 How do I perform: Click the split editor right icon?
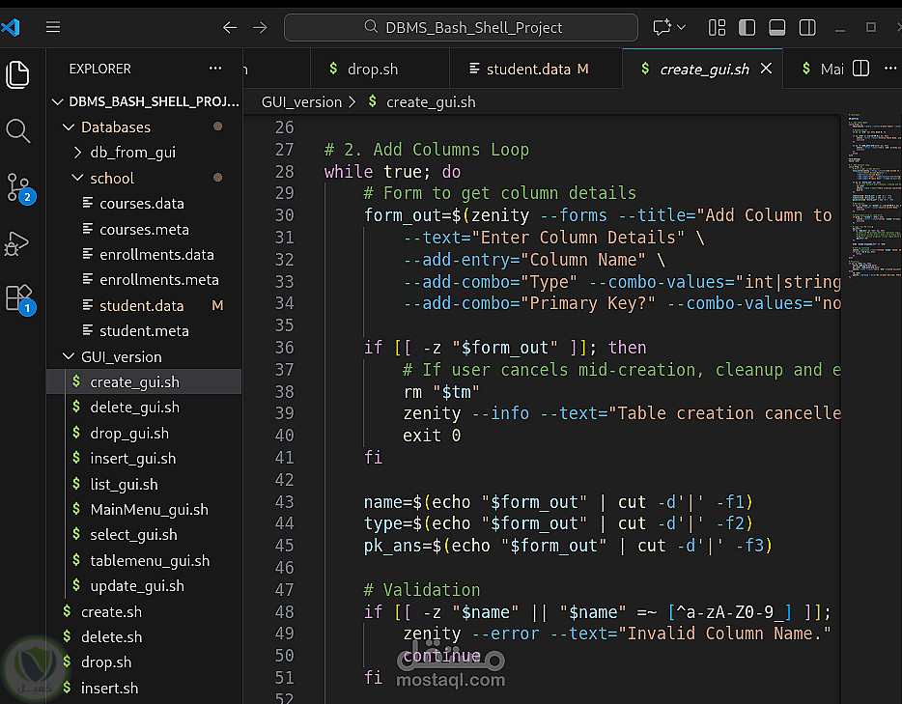861,69
